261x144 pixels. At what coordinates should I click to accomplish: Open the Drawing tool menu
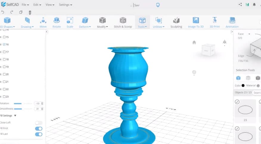pos(27,23)
